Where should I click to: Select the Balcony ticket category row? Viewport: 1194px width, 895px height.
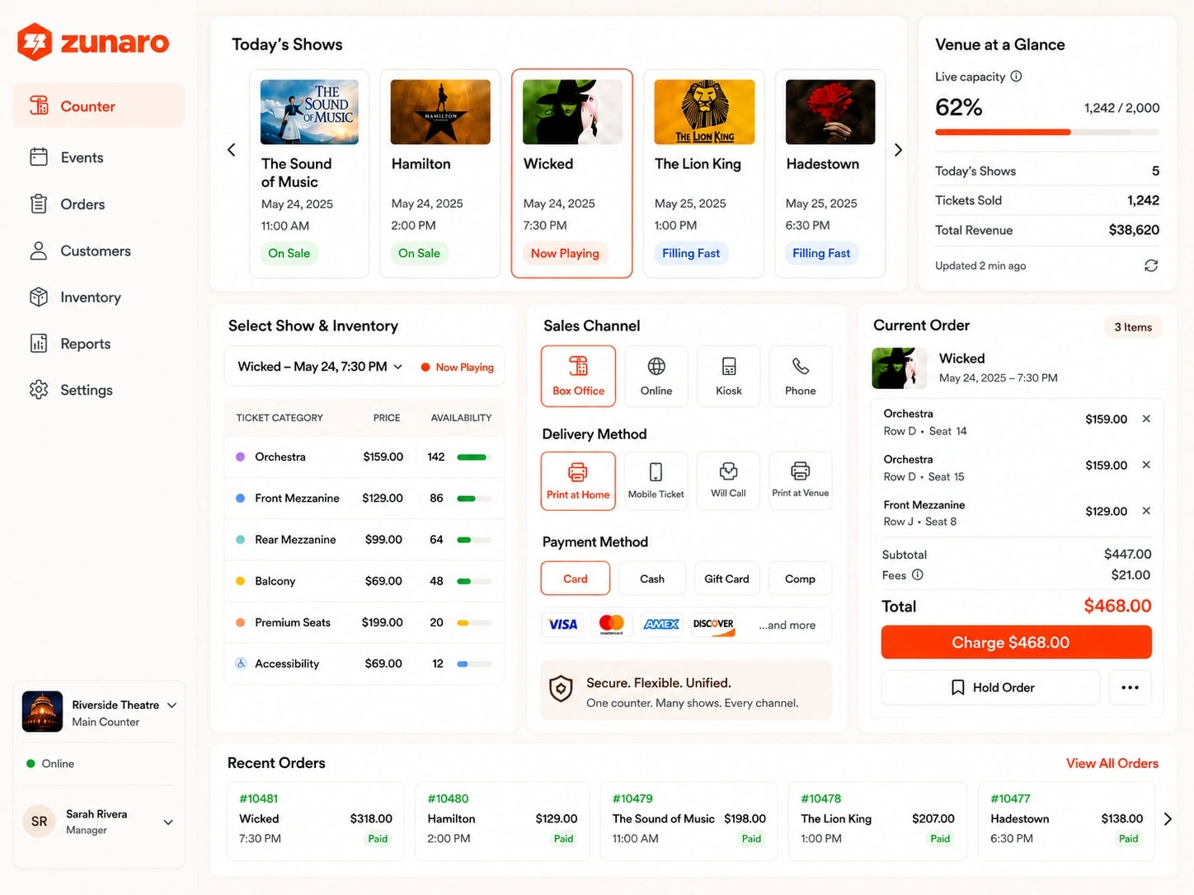coord(364,581)
